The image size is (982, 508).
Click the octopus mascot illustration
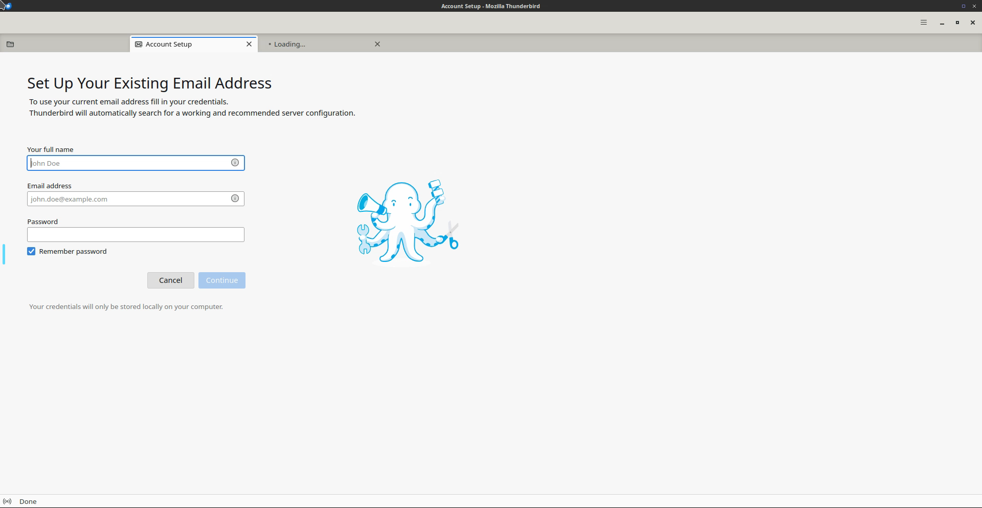(x=404, y=223)
